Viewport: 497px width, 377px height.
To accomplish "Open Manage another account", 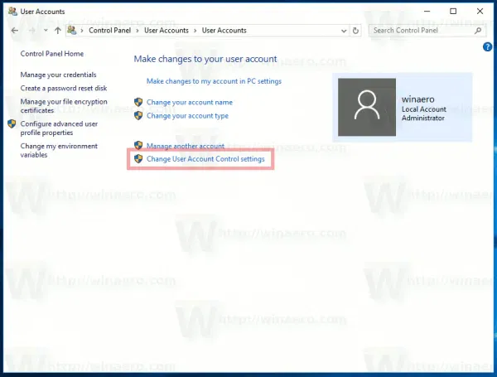I will (x=186, y=146).
